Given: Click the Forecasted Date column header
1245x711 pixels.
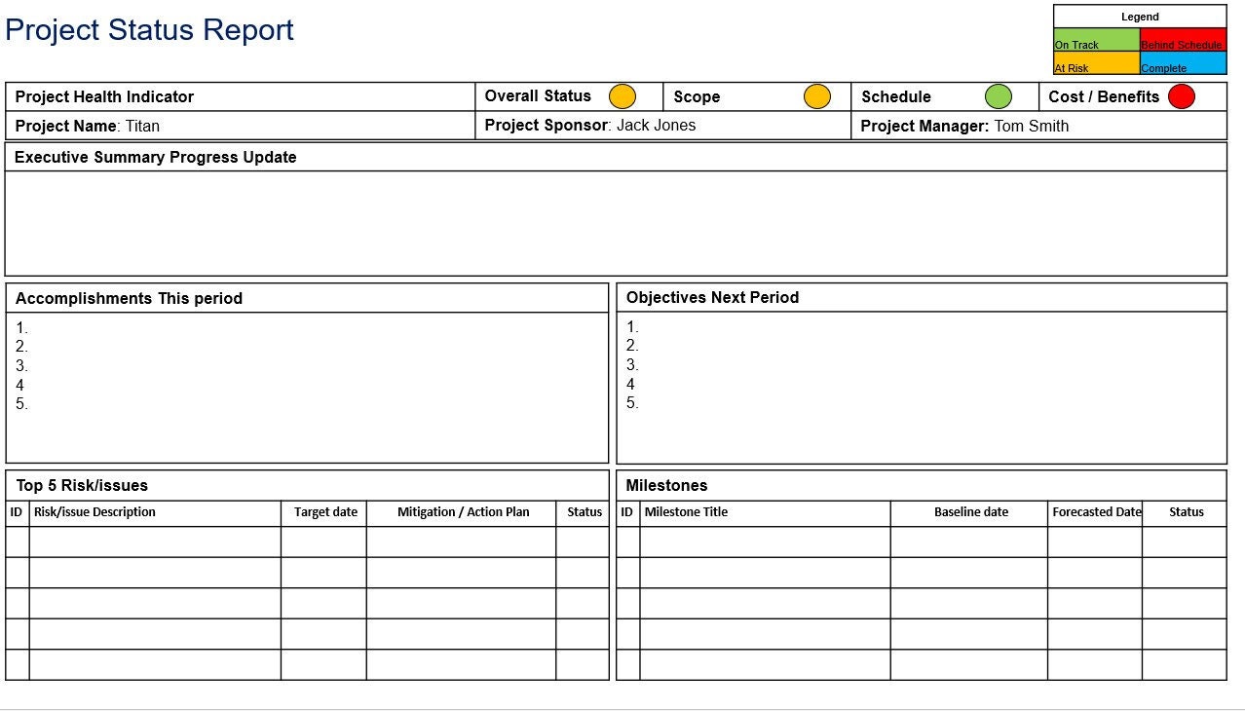Looking at the screenshot, I should point(1096,512).
